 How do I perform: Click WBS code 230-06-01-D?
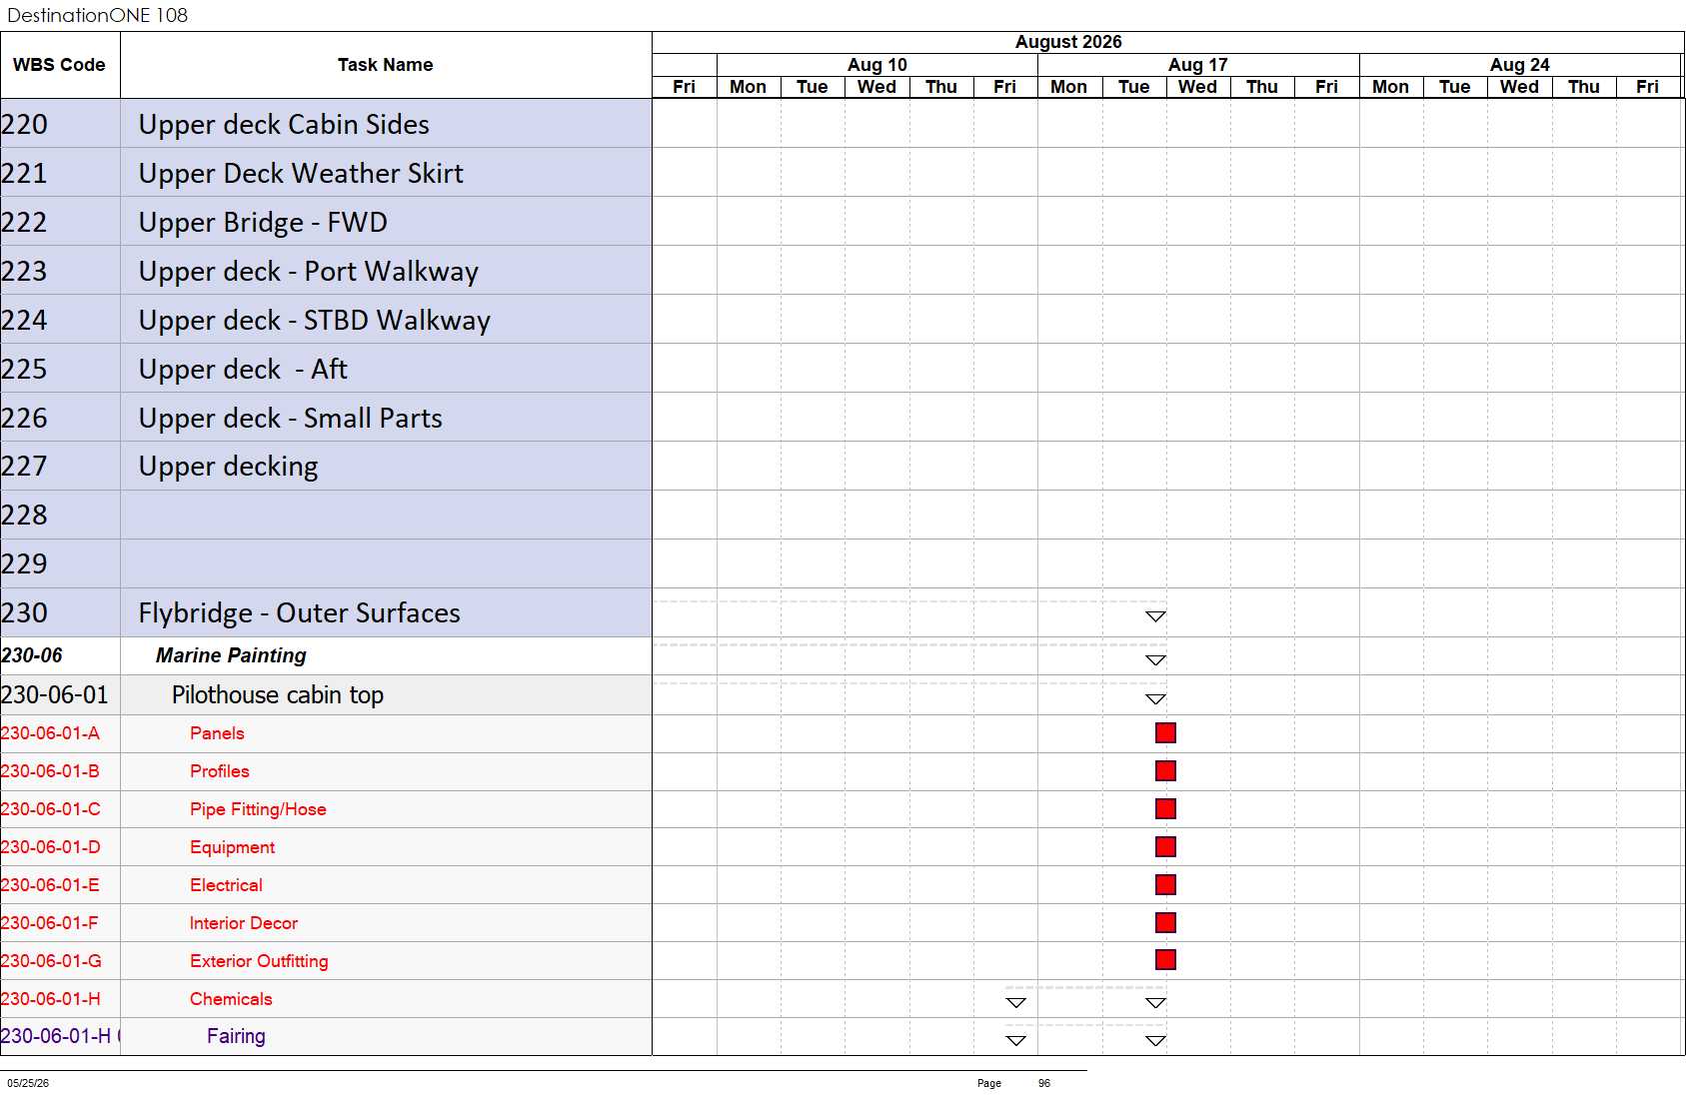click(x=50, y=847)
